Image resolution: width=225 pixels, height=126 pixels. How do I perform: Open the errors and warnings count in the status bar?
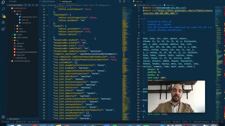[x=21, y=122]
